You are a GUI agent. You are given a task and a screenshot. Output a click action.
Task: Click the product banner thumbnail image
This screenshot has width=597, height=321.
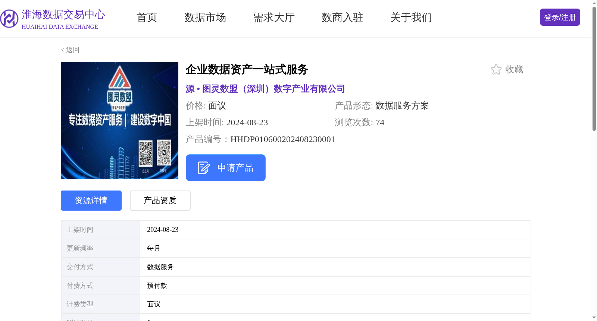119,120
